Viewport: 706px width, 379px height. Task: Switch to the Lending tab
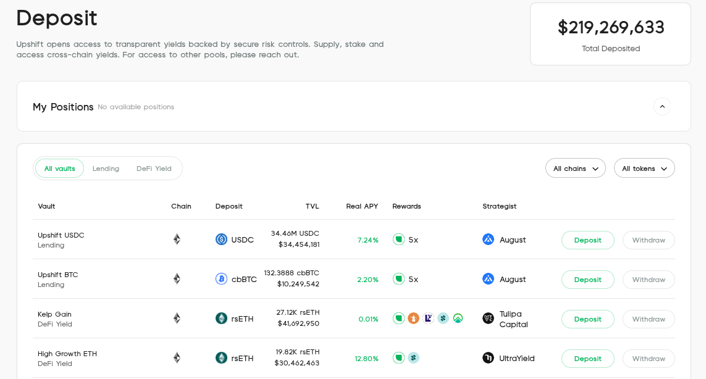[106, 169]
